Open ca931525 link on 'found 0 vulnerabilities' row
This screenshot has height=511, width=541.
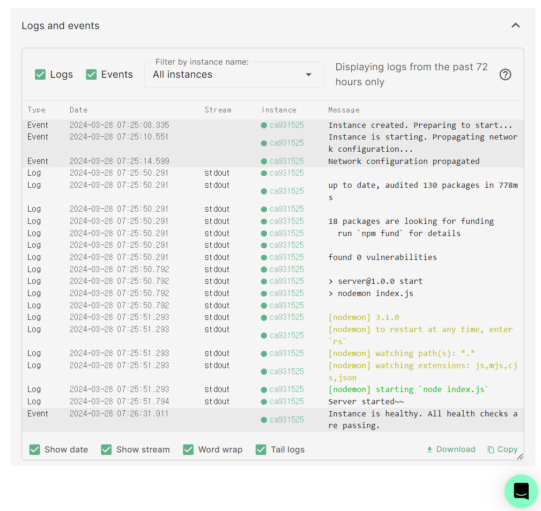point(287,257)
